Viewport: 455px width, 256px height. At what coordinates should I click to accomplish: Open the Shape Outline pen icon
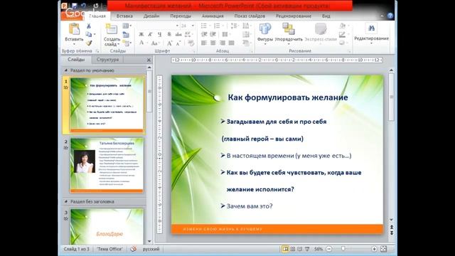tap(343, 35)
